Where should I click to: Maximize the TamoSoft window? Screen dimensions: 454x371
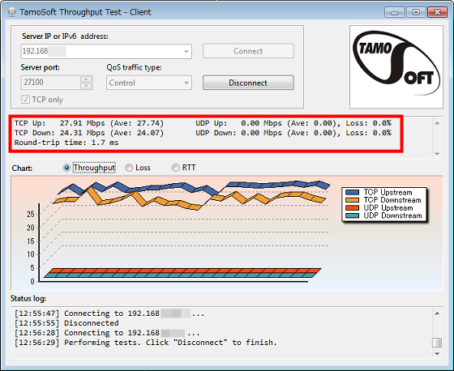(416, 12)
